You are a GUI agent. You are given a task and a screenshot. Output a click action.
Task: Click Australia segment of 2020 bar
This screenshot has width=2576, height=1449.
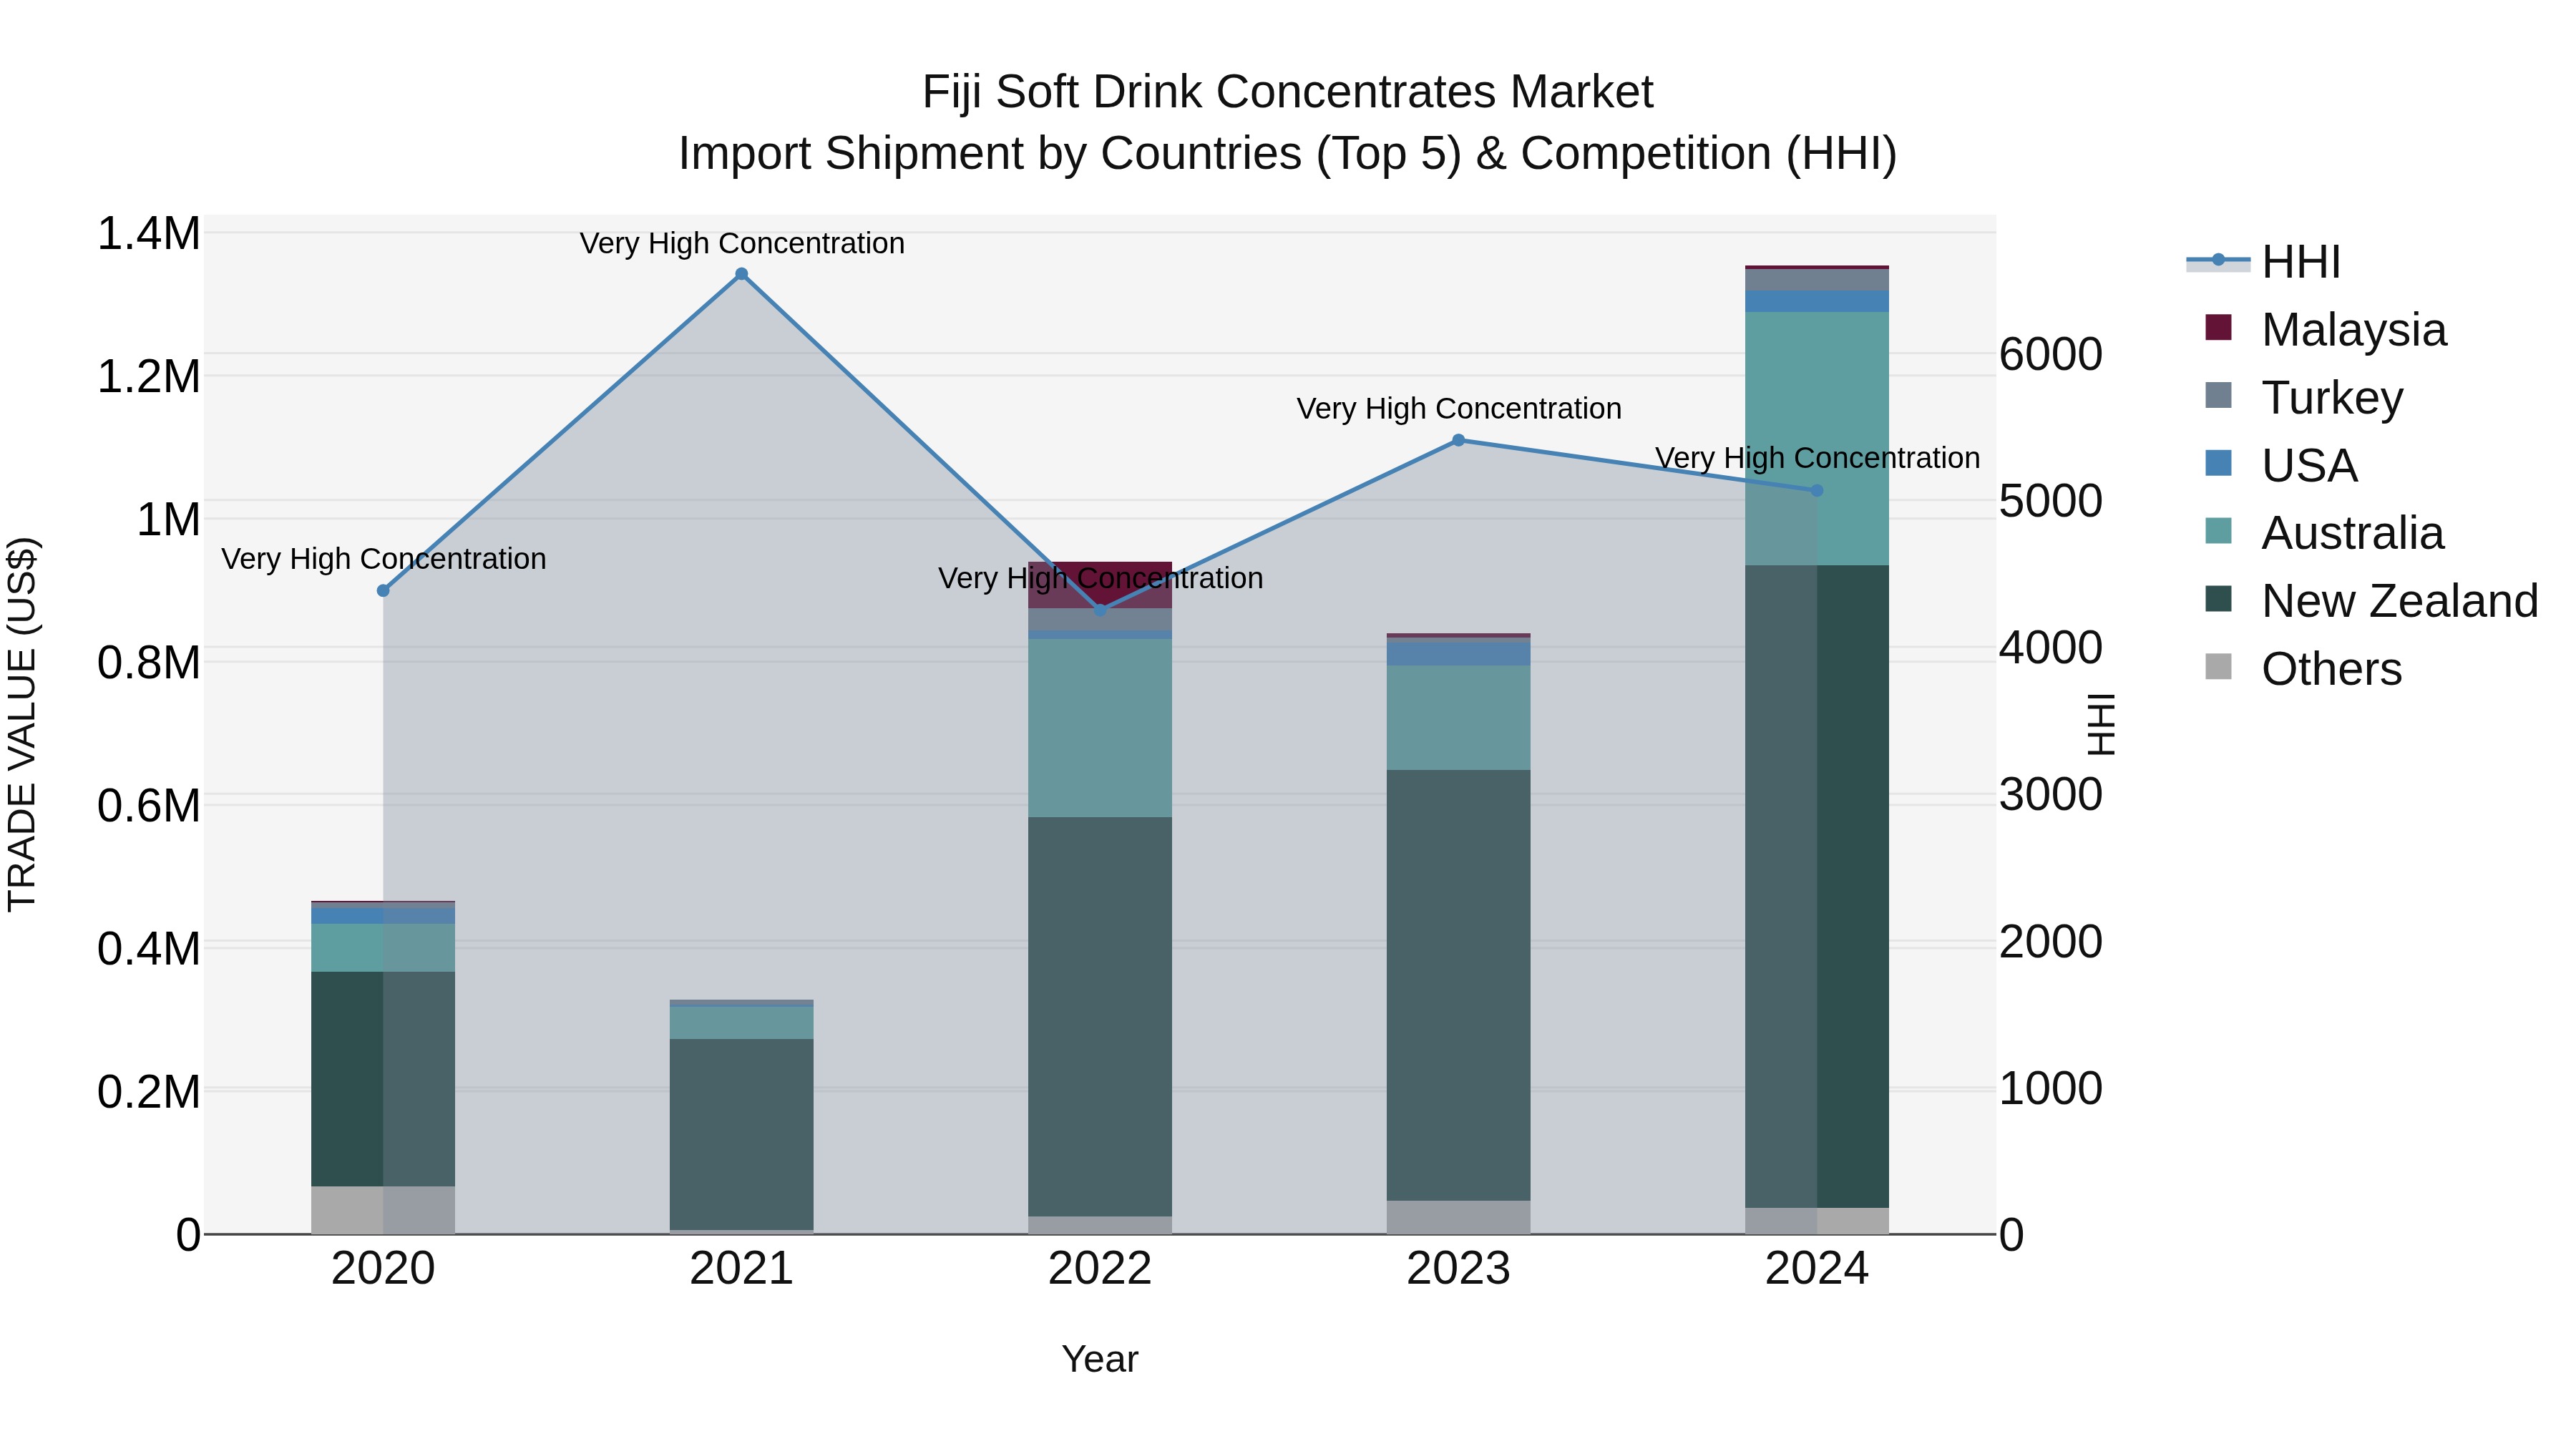tap(383, 948)
